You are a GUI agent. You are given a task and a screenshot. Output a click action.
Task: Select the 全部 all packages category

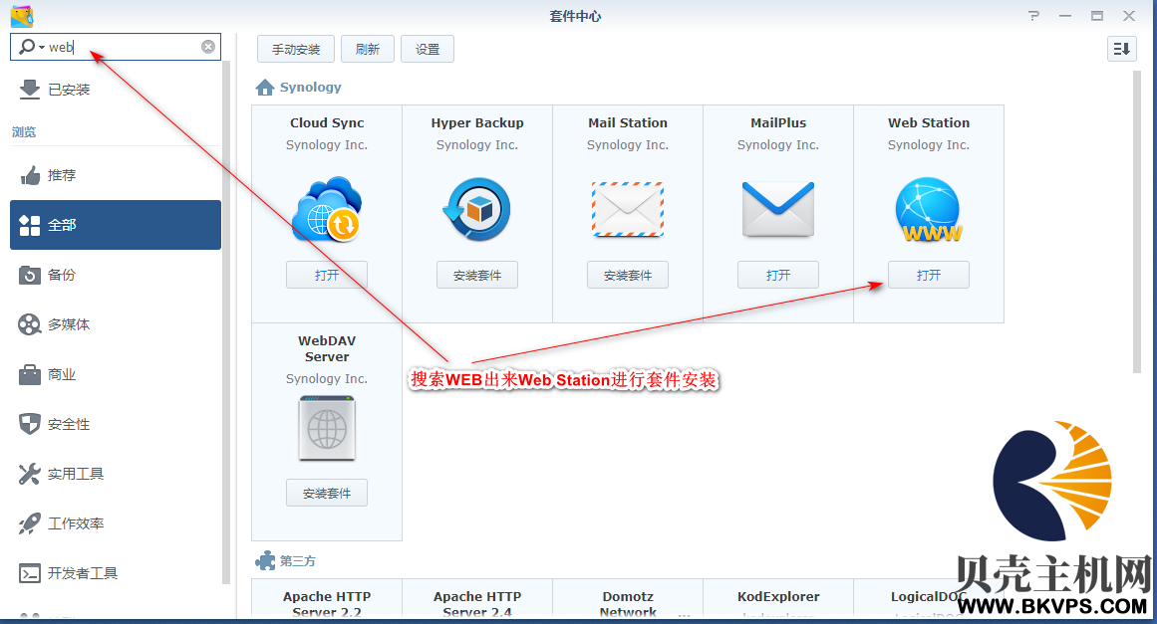pos(116,225)
